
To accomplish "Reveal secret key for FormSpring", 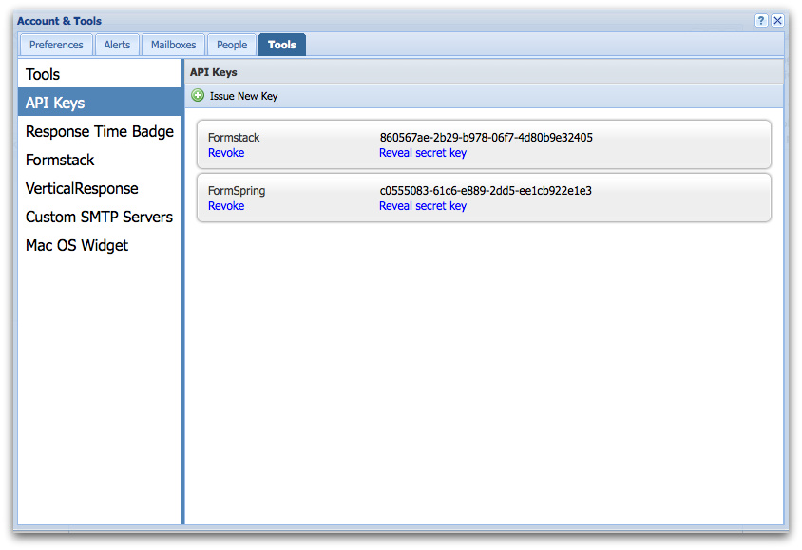I will (423, 206).
